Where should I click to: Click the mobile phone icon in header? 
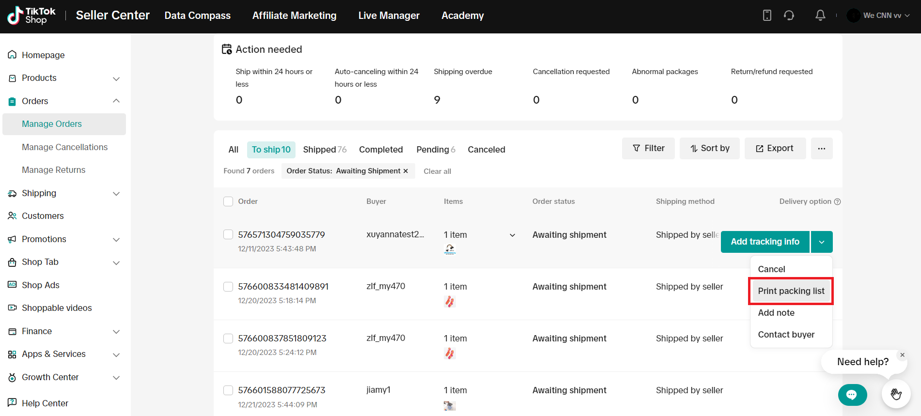(x=767, y=15)
